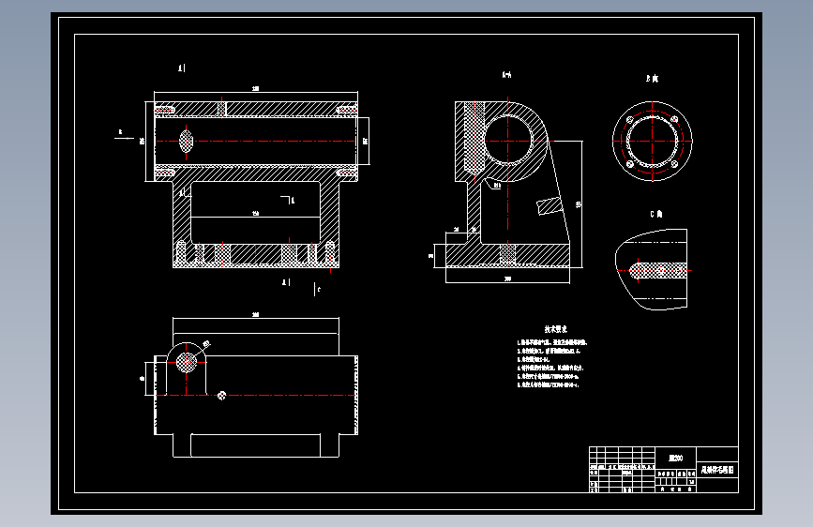Image resolution: width=813 pixels, height=527 pixels.
Task: Select the HT200 material cell in title block
Action: [x=675, y=458]
